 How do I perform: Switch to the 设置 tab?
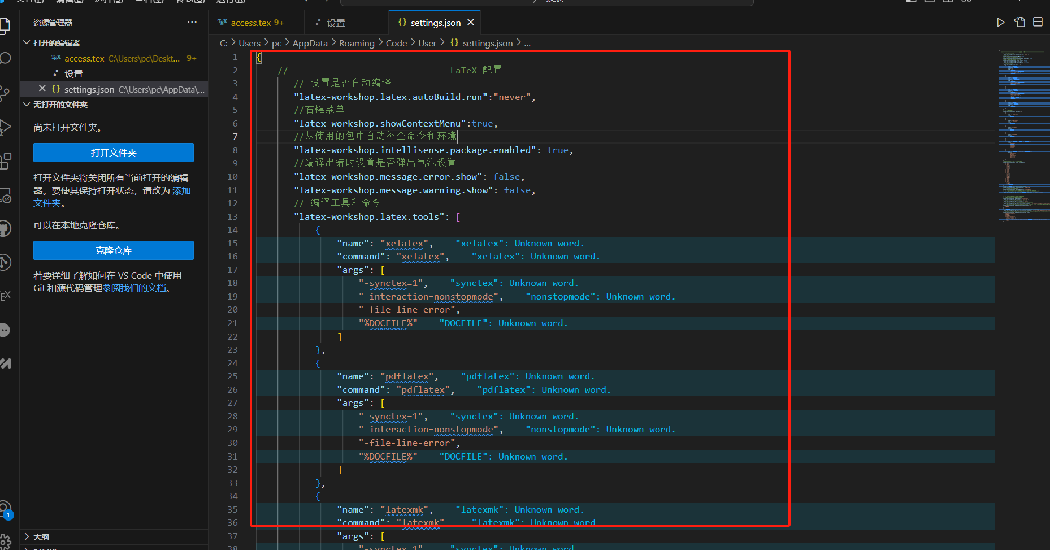[346, 23]
